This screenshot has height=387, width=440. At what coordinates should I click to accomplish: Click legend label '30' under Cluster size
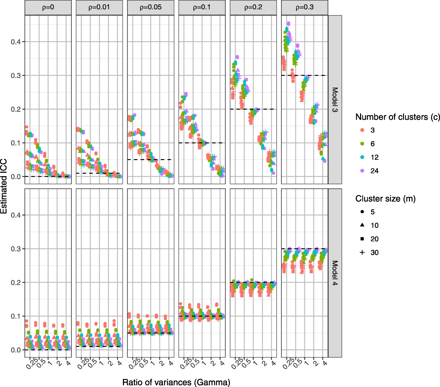tap(375, 253)
